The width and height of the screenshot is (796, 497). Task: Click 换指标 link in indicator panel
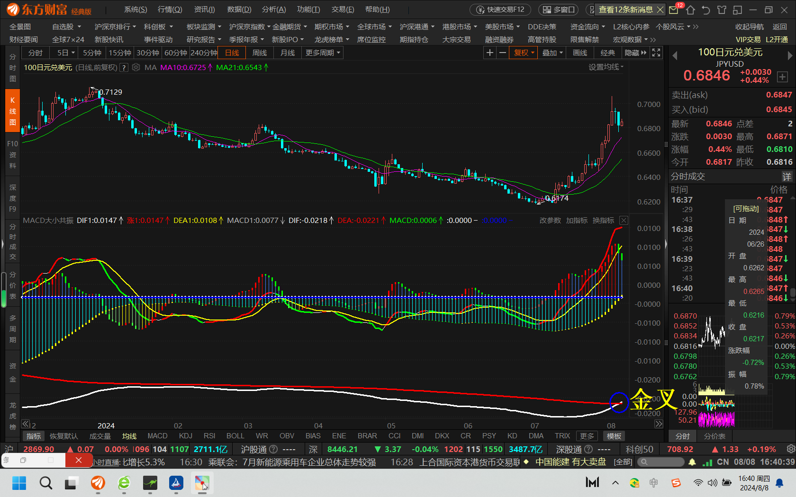(603, 220)
